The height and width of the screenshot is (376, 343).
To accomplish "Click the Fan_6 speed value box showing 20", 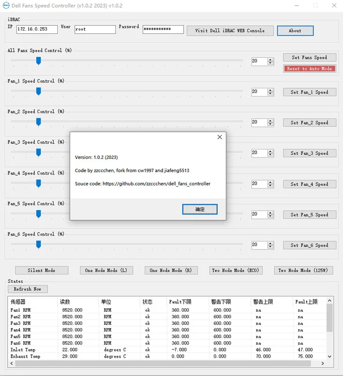I will [259, 244].
